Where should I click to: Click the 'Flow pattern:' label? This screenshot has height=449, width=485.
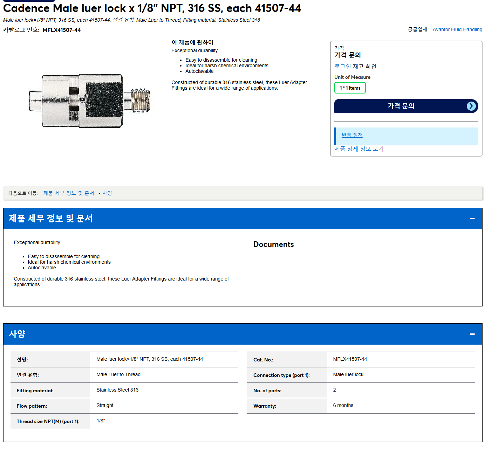click(32, 406)
